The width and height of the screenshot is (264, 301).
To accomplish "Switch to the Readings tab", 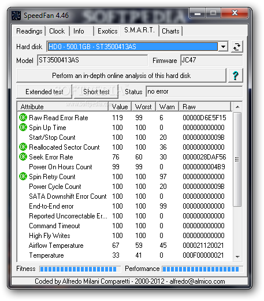I will click(x=29, y=31).
